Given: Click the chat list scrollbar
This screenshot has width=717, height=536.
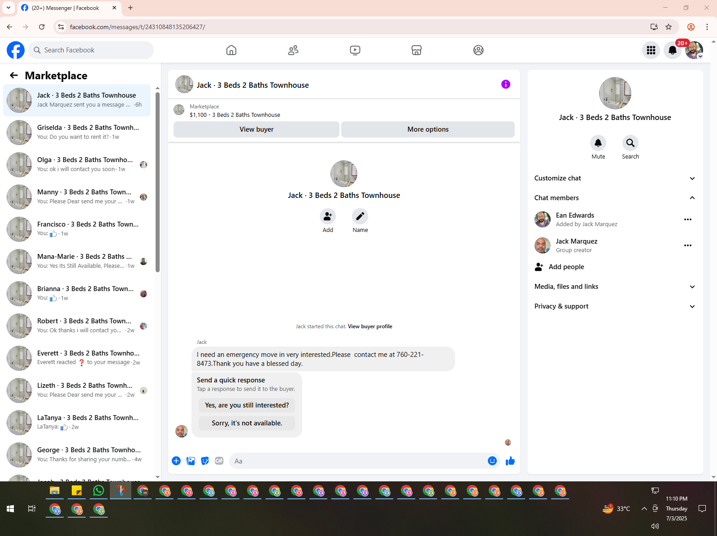Looking at the screenshot, I should pos(157,182).
